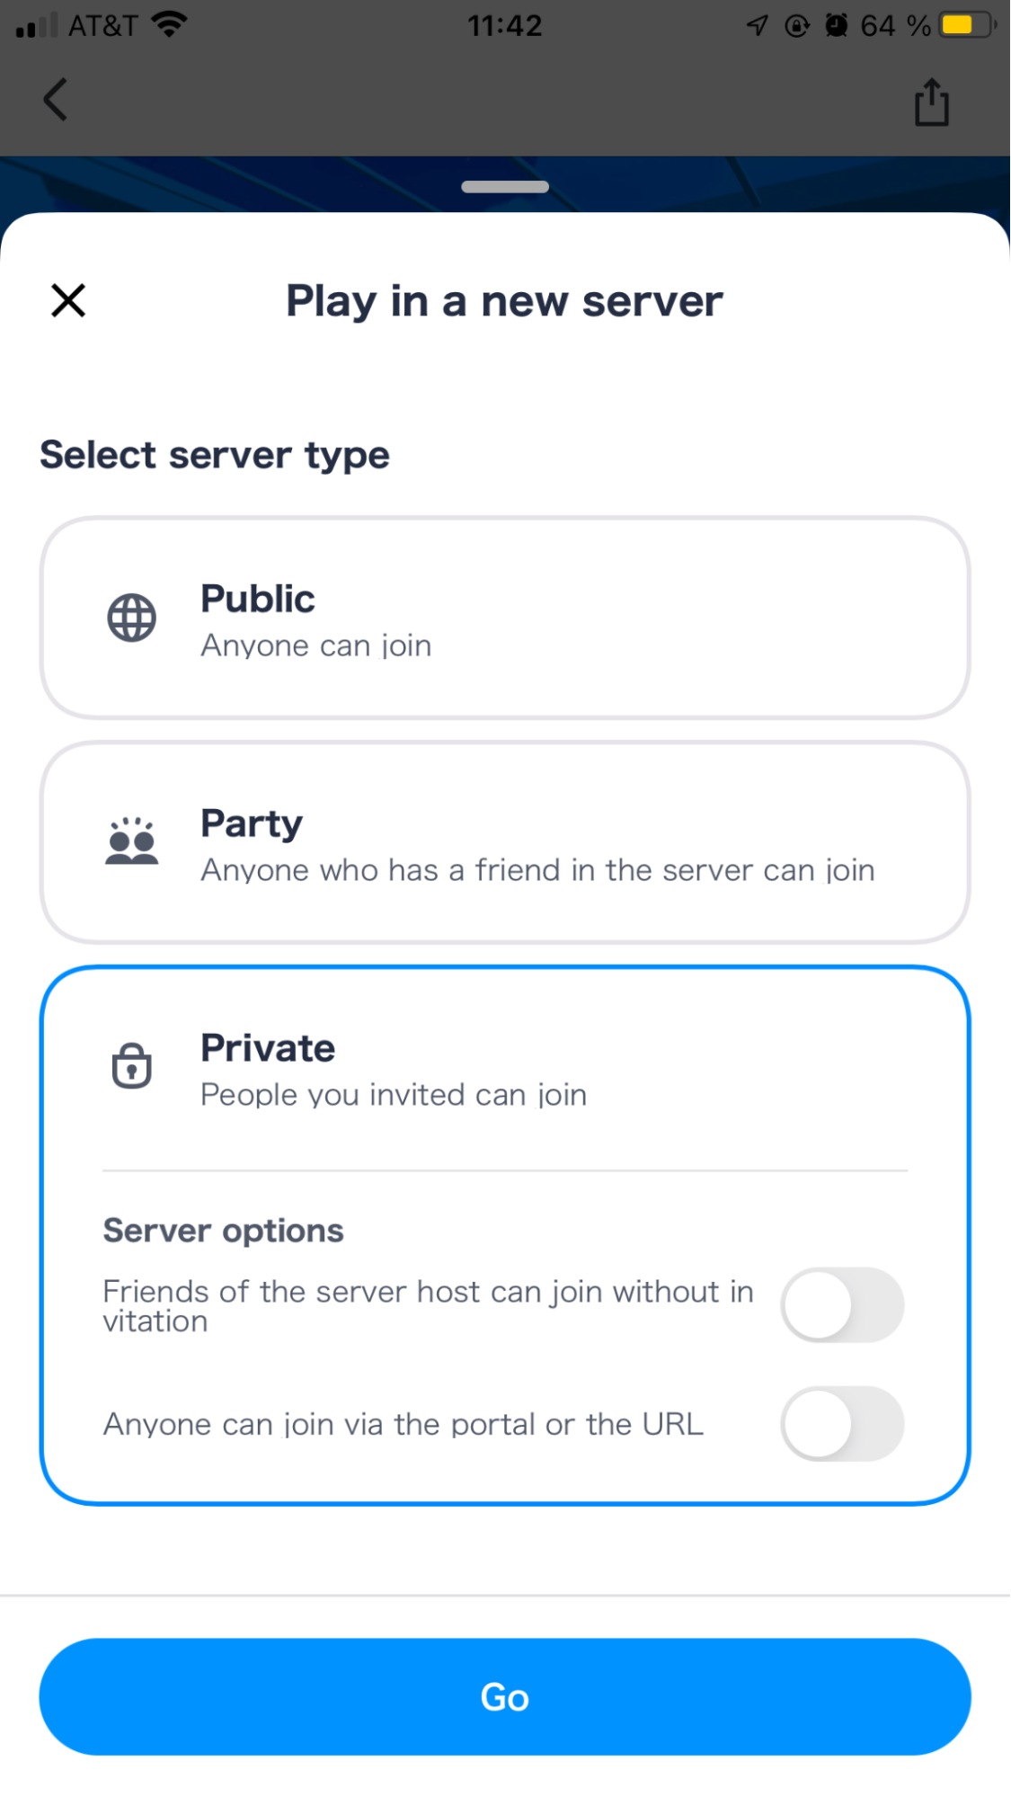
Task: Tap the location arrow status icon
Action: click(x=758, y=25)
